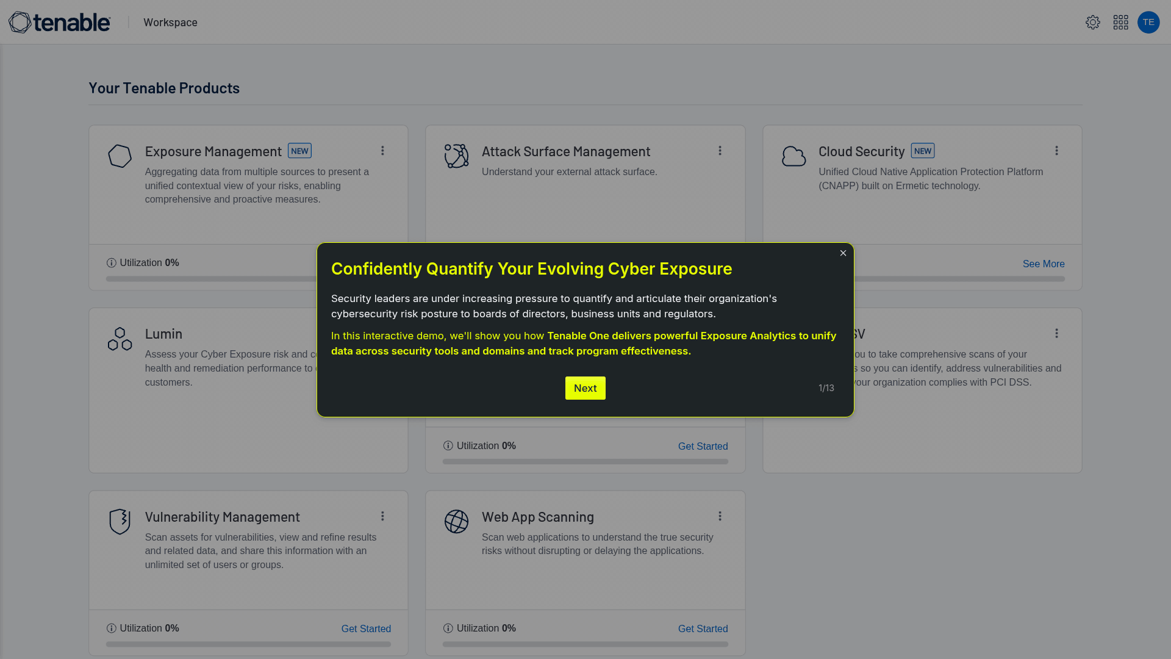Open the settings gear in the header
Image resolution: width=1171 pixels, height=659 pixels.
pyautogui.click(x=1092, y=23)
